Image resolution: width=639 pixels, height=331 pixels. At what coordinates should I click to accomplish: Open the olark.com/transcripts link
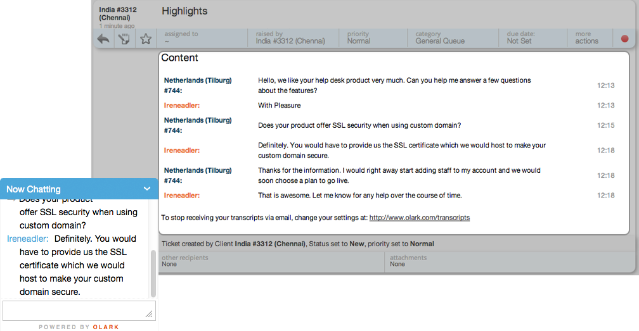[x=420, y=218]
